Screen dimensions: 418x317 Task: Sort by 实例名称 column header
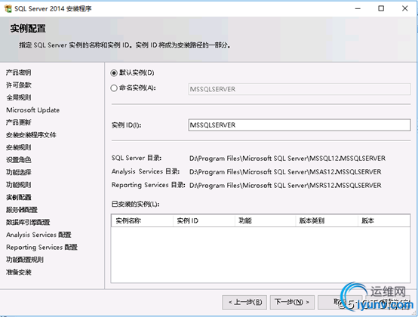[x=142, y=220]
